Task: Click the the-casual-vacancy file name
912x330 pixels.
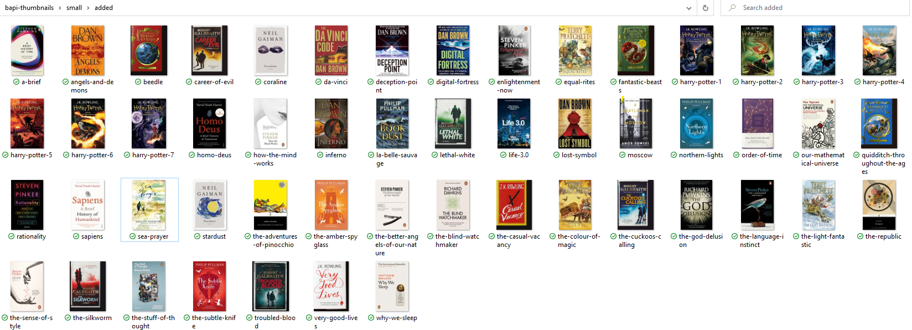Action: [x=519, y=241]
